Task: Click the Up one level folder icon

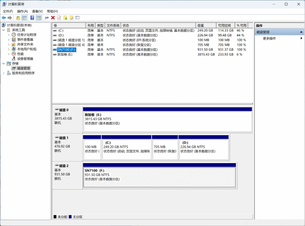Action: pos(18,18)
